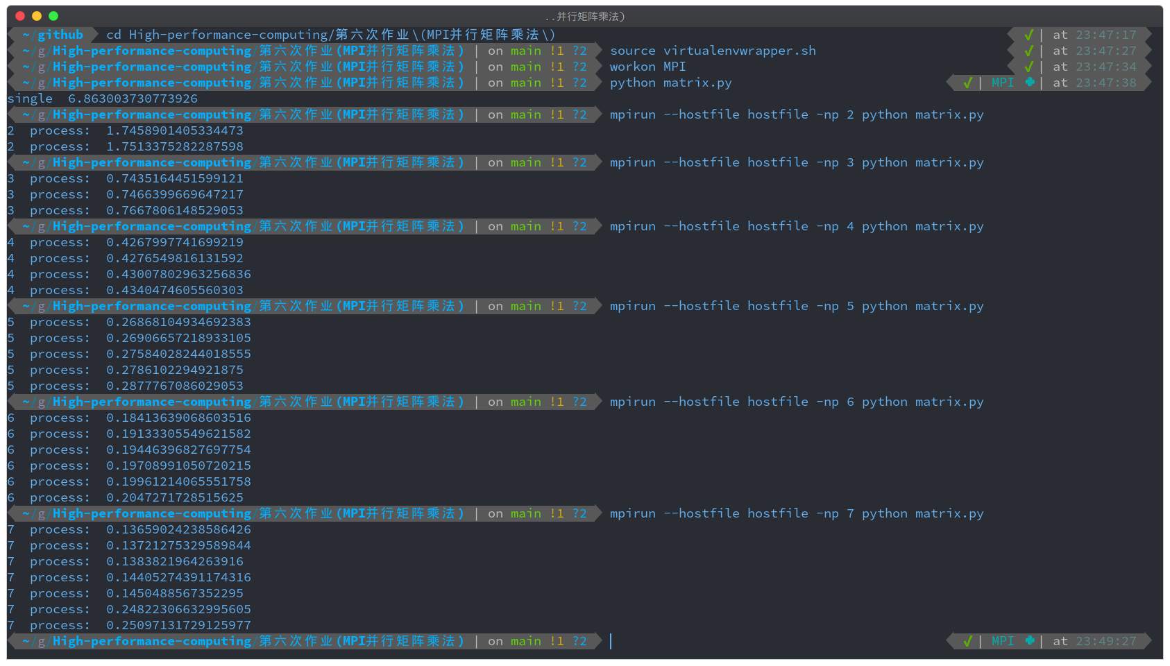The image size is (1170, 666).
Task: Click the green checkmark beside timestamp 23:47:34
Action: pyautogui.click(x=1028, y=67)
